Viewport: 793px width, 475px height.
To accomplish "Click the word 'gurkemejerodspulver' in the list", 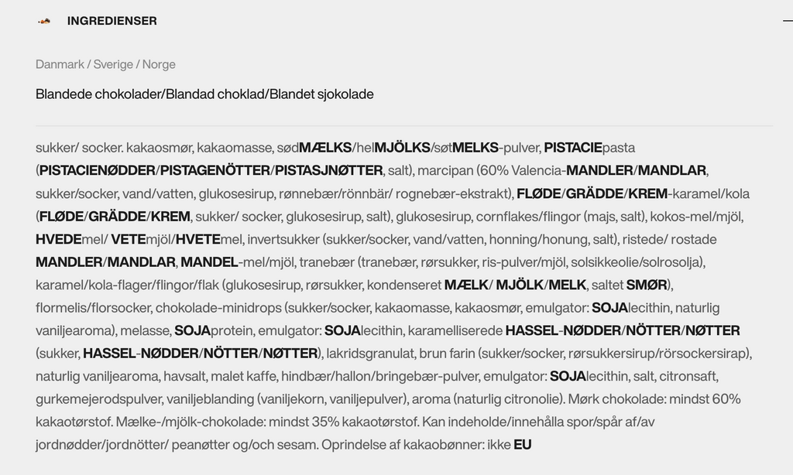I will click(98, 399).
